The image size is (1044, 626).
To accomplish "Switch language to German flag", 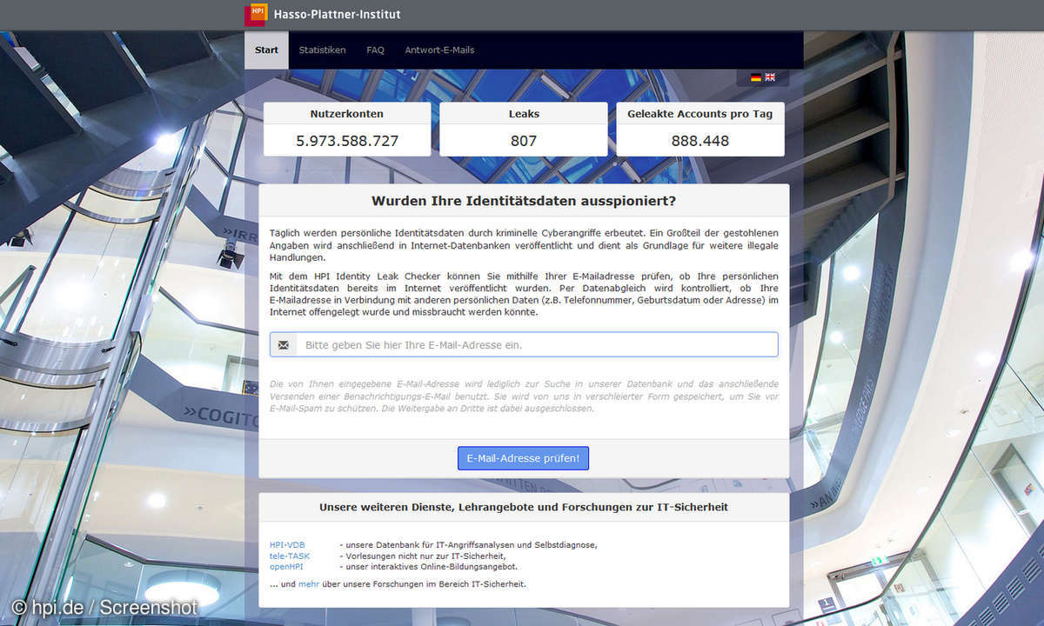I will click(x=756, y=77).
